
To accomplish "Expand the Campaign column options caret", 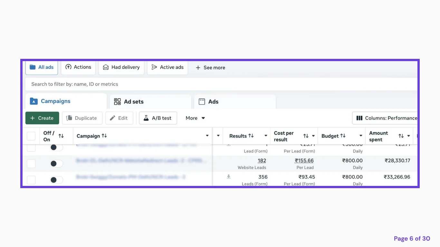I will coord(207,136).
